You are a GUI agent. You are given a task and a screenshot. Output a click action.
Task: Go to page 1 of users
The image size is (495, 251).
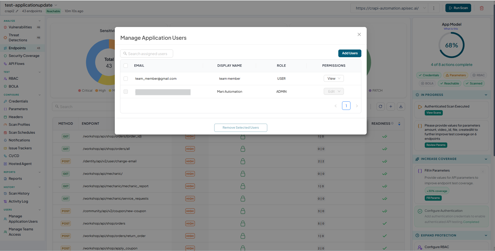click(346, 106)
